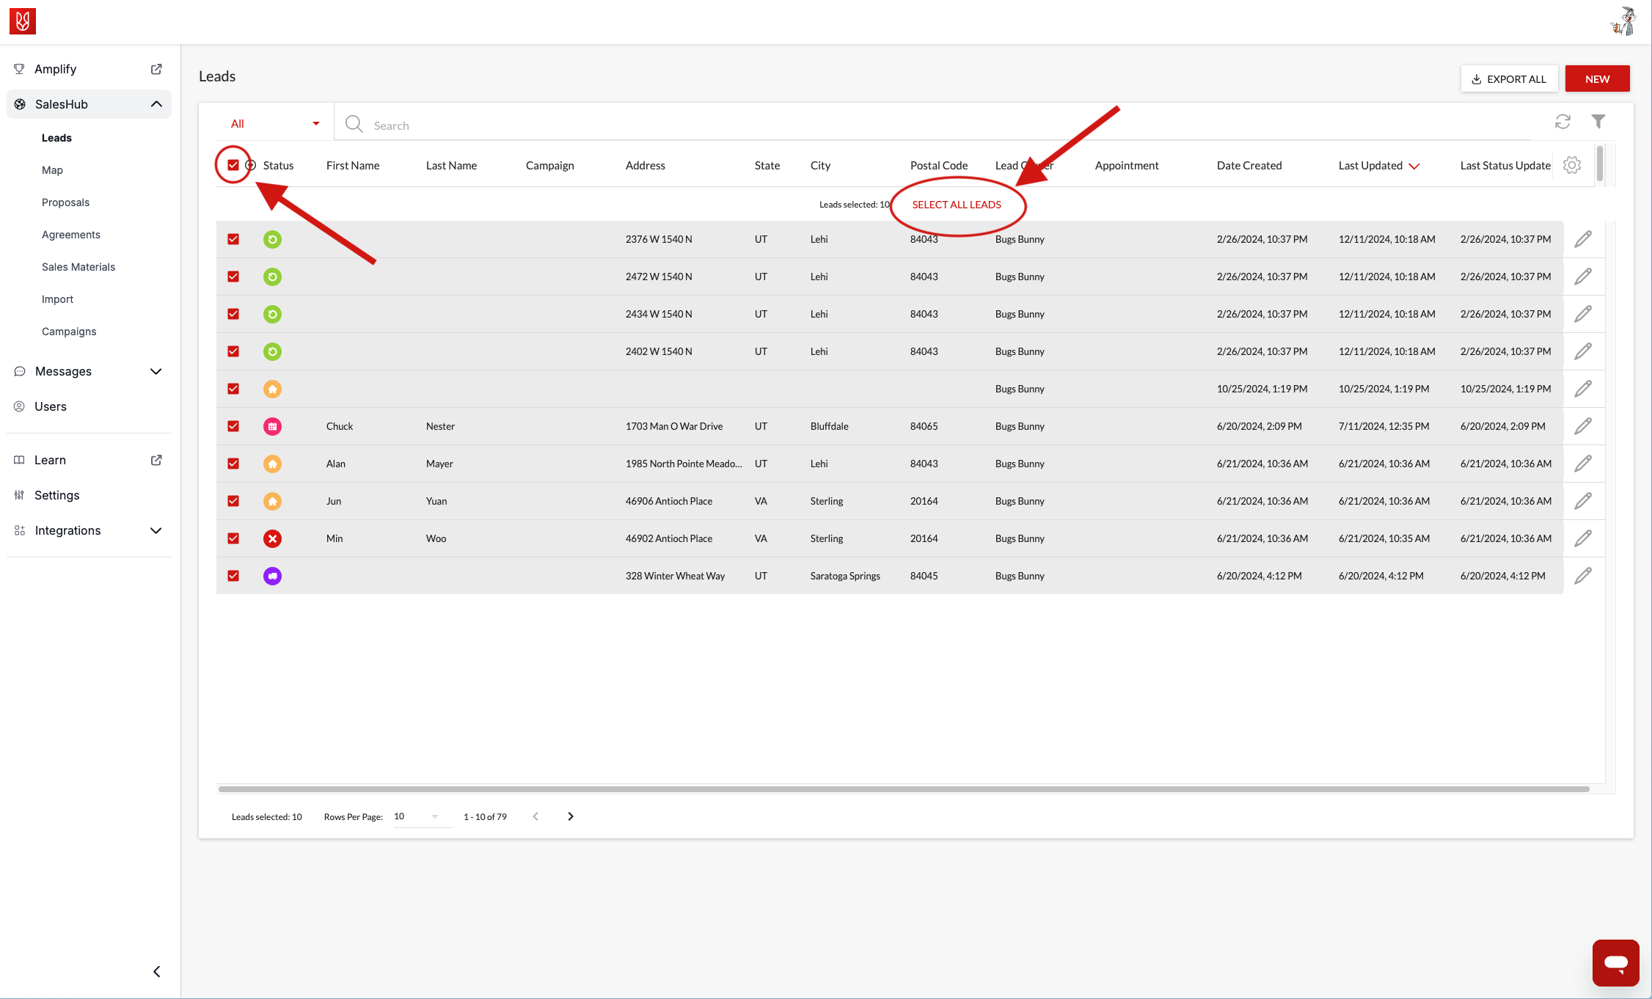Image resolution: width=1652 pixels, height=999 pixels.
Task: Open Campaigns in the sidebar
Action: pyautogui.click(x=69, y=332)
